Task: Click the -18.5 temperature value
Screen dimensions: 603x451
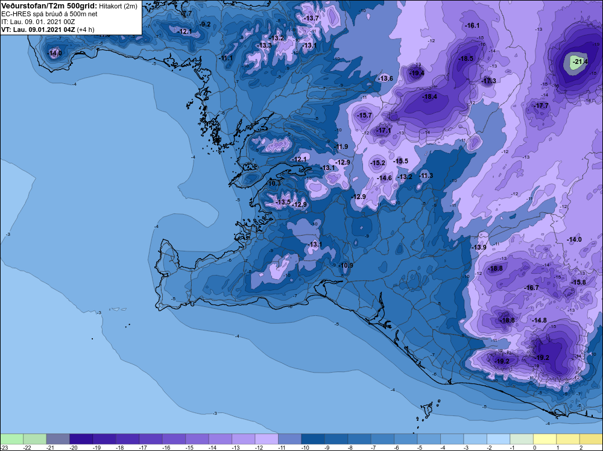Action: point(466,59)
